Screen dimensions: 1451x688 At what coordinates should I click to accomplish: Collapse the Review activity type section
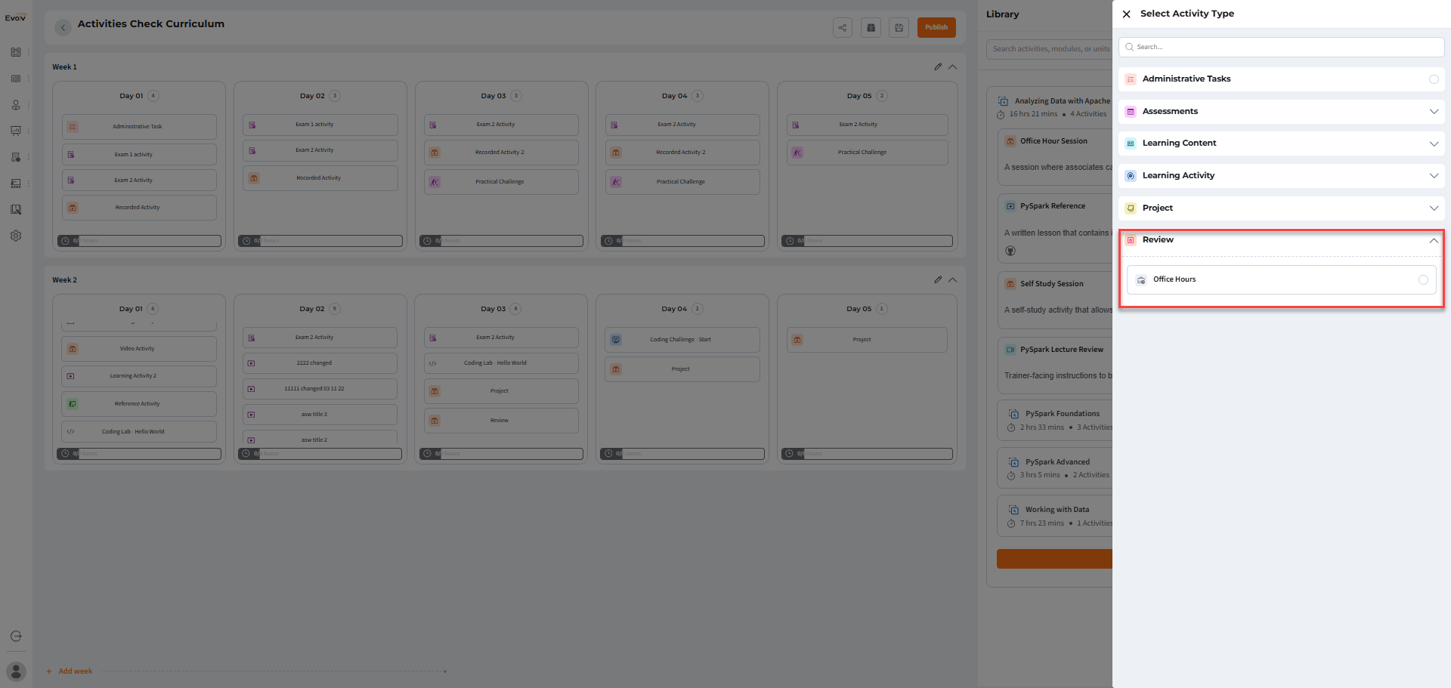1434,240
